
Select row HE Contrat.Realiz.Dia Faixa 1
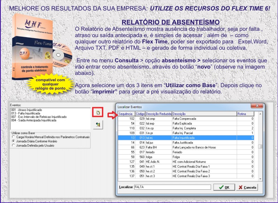click(x=186, y=167)
